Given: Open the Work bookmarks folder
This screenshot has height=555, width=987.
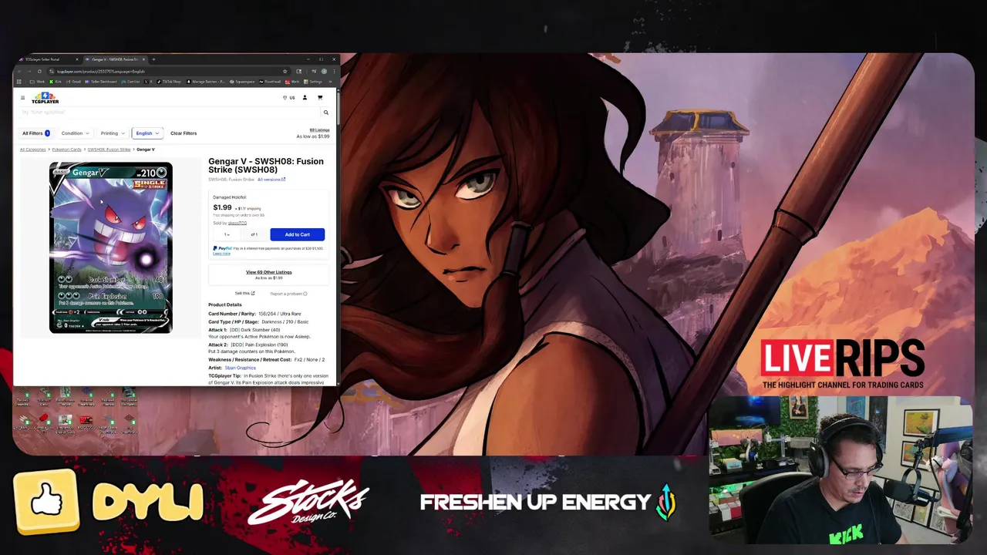Looking at the screenshot, I should [37, 82].
